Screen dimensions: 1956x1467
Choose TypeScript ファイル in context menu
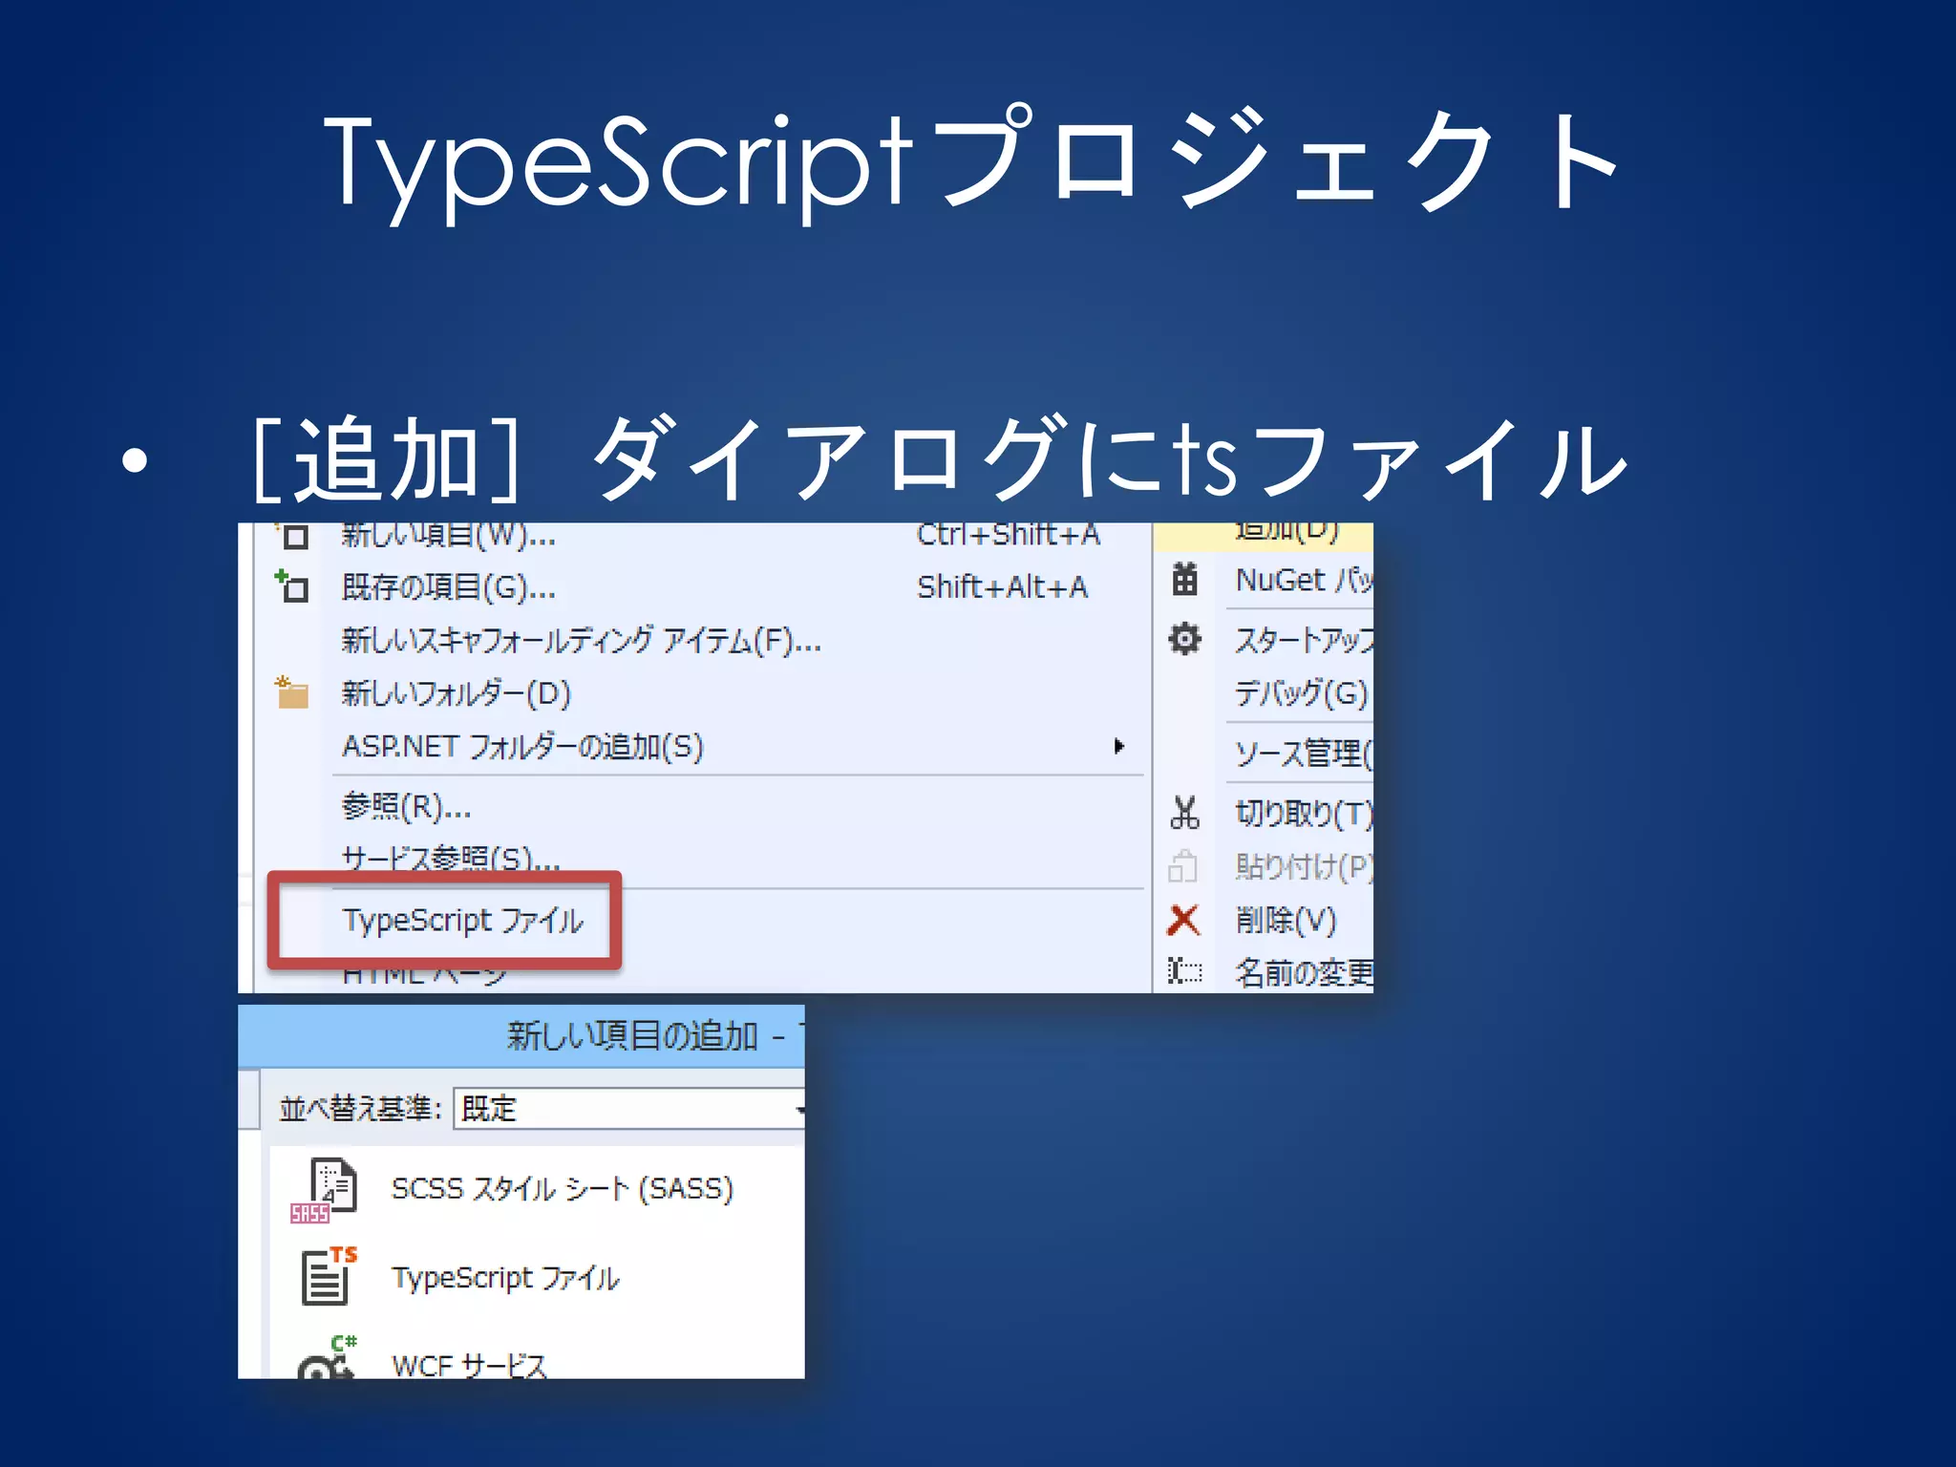463,921
